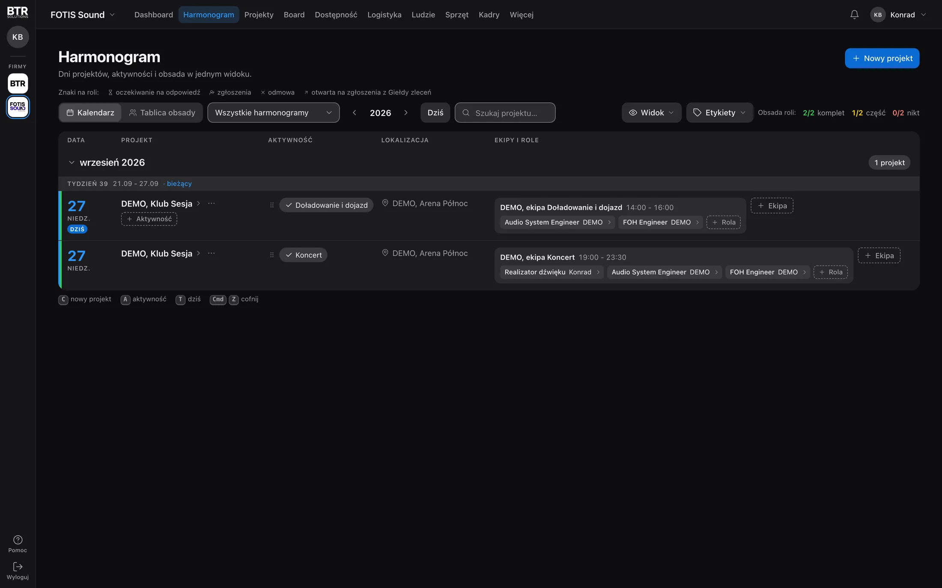
Task: Go to previous year arrow
Action: (x=354, y=112)
